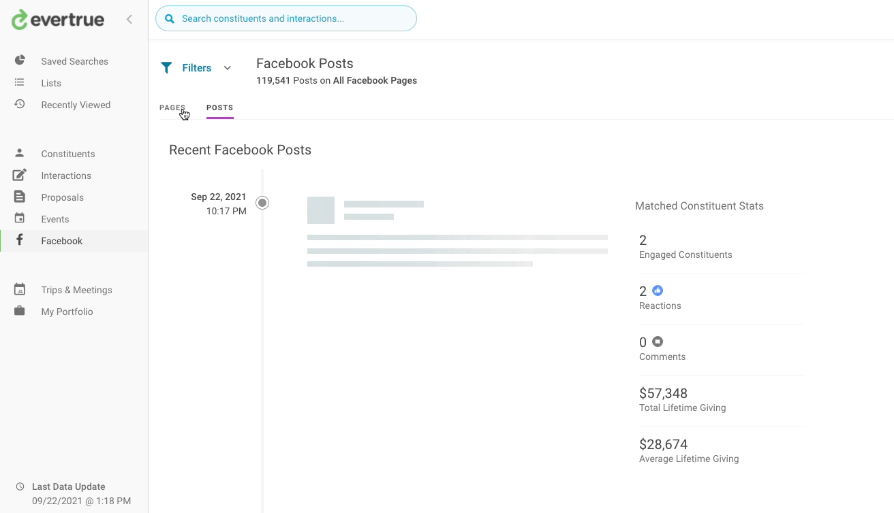
Task: Switch to the Pages tab
Action: [x=172, y=107]
